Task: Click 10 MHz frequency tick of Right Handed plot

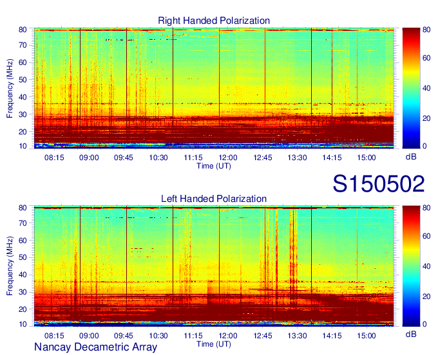Action: pyautogui.click(x=23, y=146)
